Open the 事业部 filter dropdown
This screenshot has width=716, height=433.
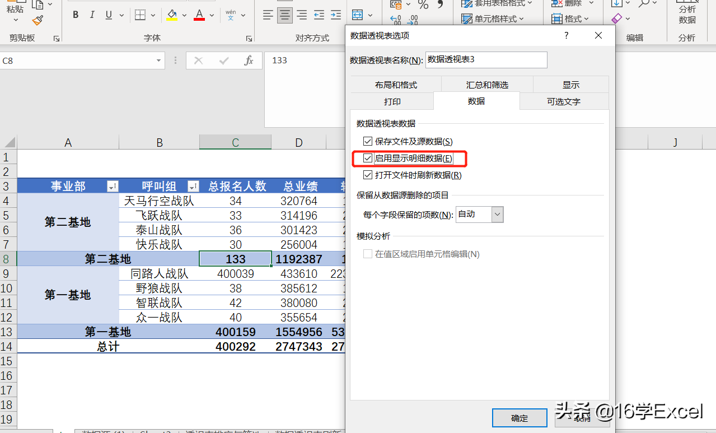click(x=113, y=187)
